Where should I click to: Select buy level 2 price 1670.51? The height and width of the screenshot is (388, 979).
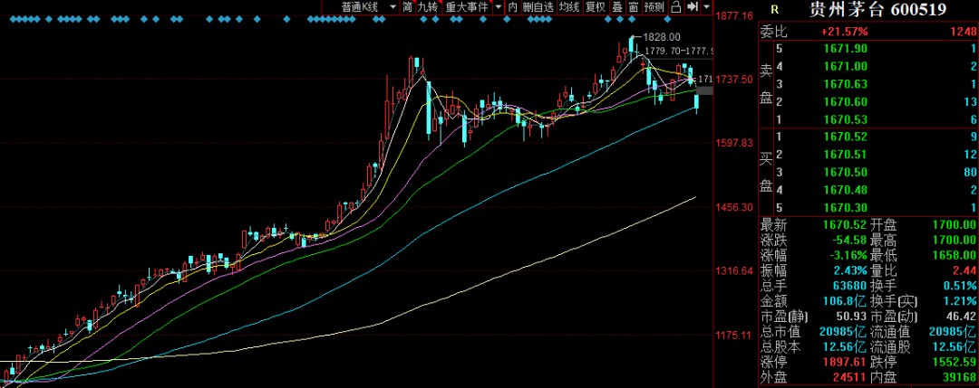(844, 155)
